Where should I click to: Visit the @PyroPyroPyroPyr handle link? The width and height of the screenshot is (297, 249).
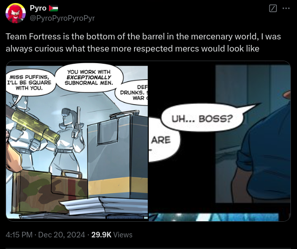[x=62, y=18]
